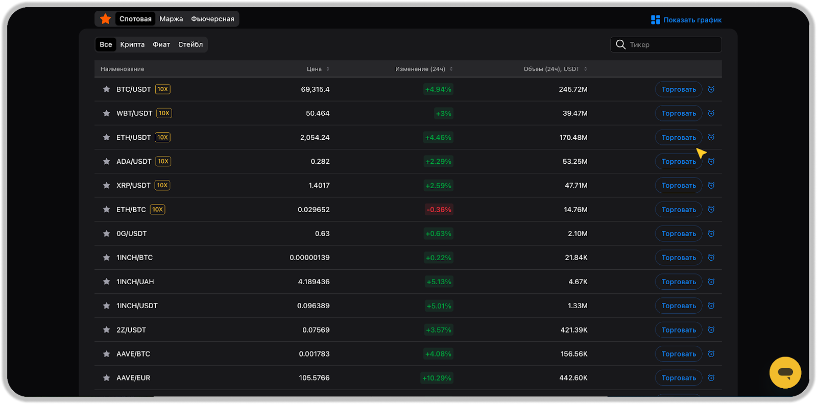
Task: Switch to the Маржа tab
Action: (x=171, y=19)
